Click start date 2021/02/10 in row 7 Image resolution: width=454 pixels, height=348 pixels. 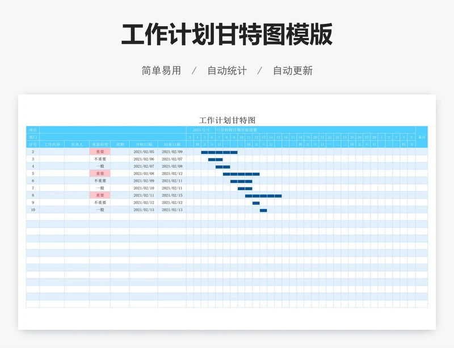click(144, 188)
